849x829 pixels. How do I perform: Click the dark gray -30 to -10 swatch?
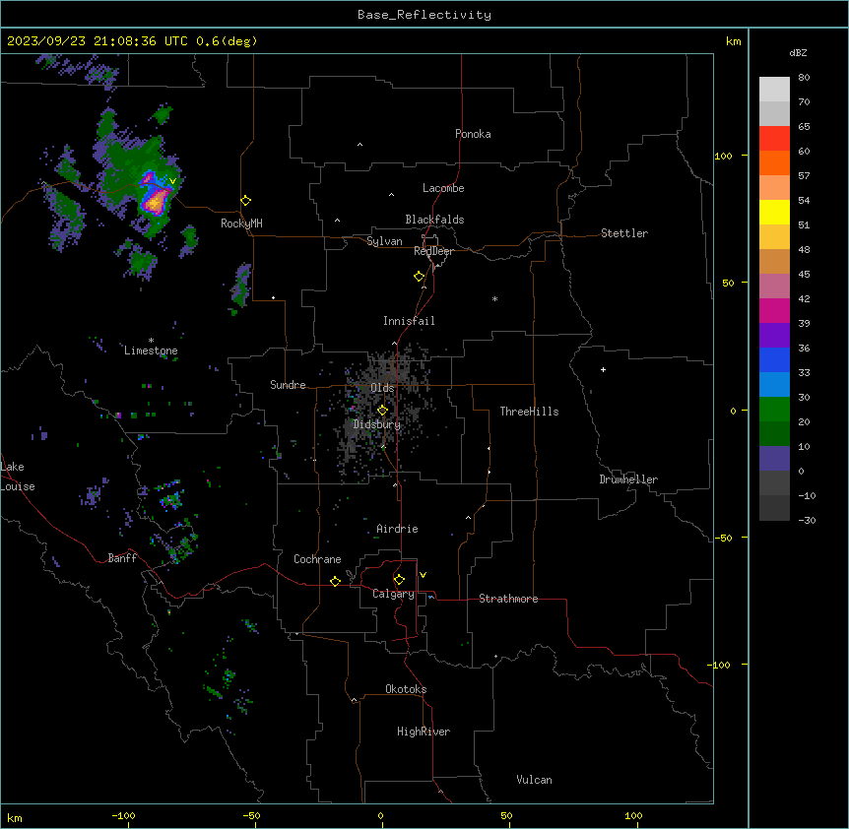tap(774, 508)
